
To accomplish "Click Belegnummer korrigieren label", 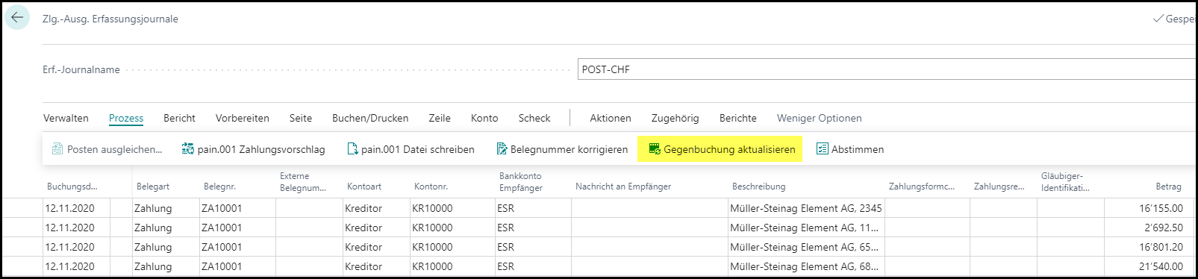I will coord(570,149).
